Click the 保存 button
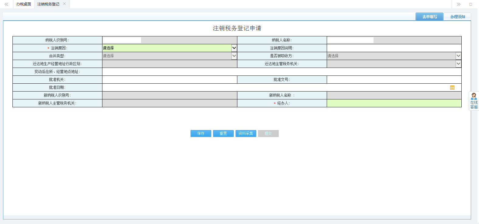 pos(201,133)
